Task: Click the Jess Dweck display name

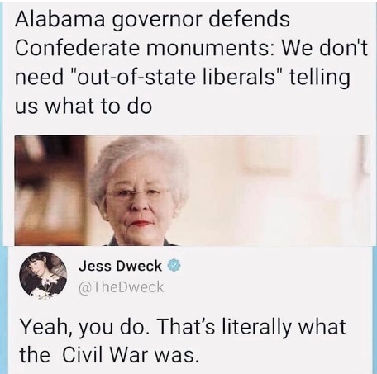Action: [x=120, y=266]
